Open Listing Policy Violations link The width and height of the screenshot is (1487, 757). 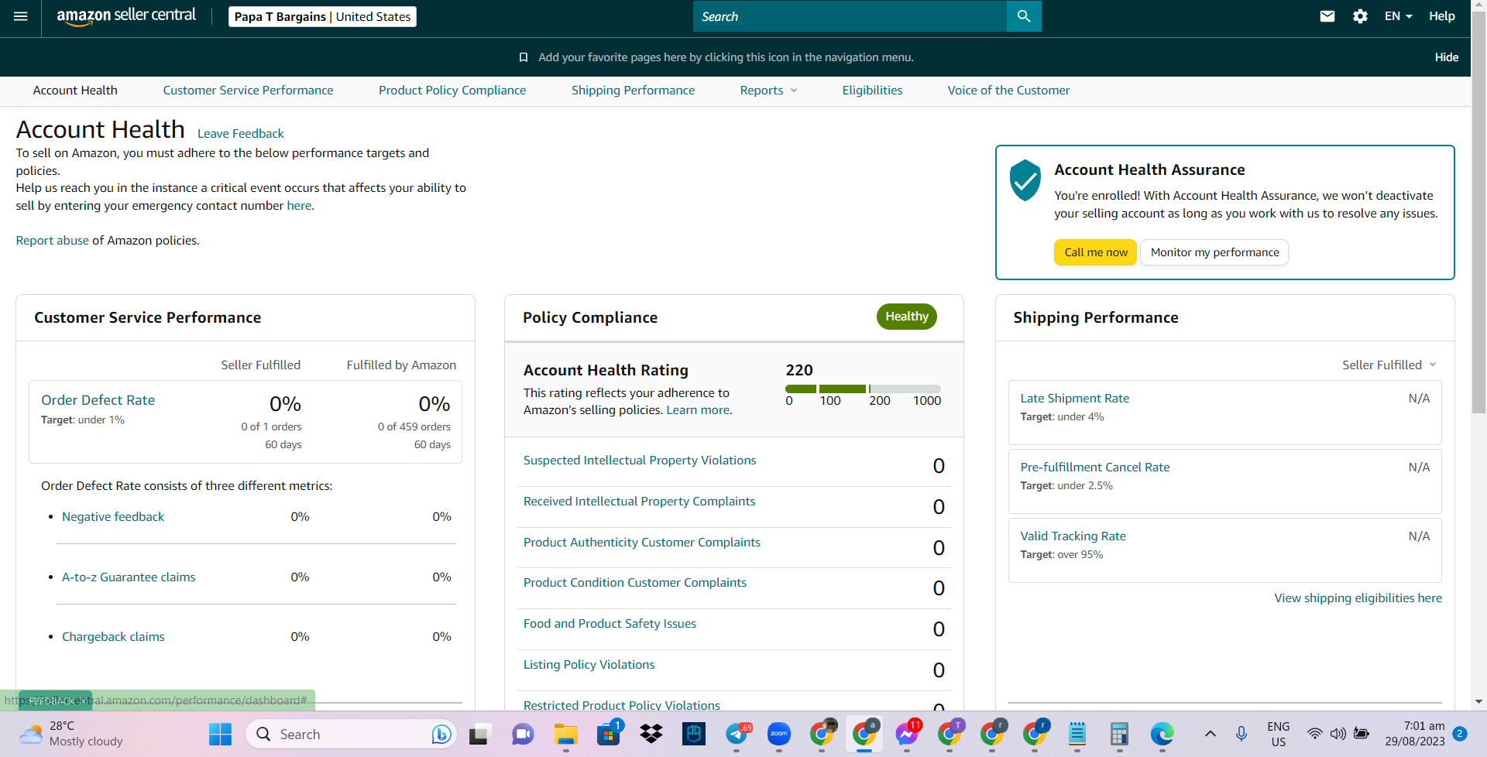click(589, 665)
